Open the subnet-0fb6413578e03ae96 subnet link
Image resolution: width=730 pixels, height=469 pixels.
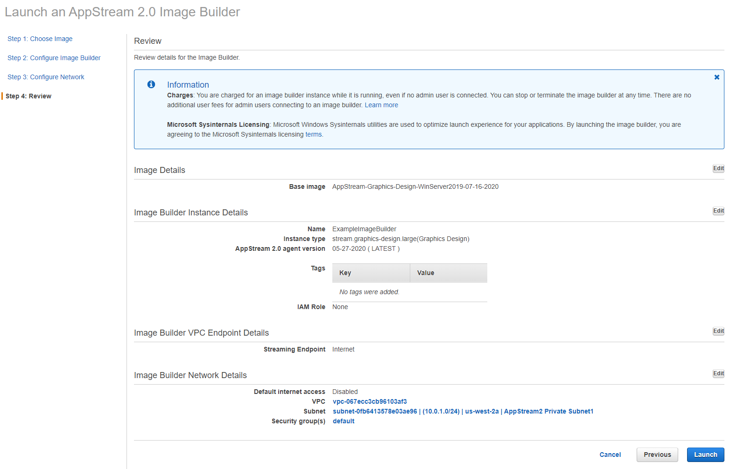(x=375, y=411)
